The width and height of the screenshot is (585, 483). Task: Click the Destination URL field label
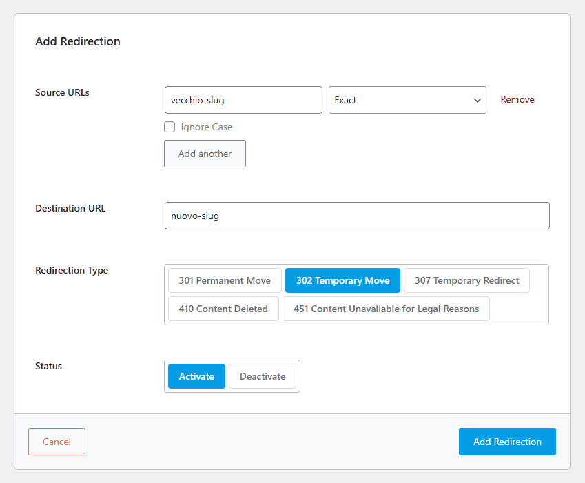coord(70,208)
